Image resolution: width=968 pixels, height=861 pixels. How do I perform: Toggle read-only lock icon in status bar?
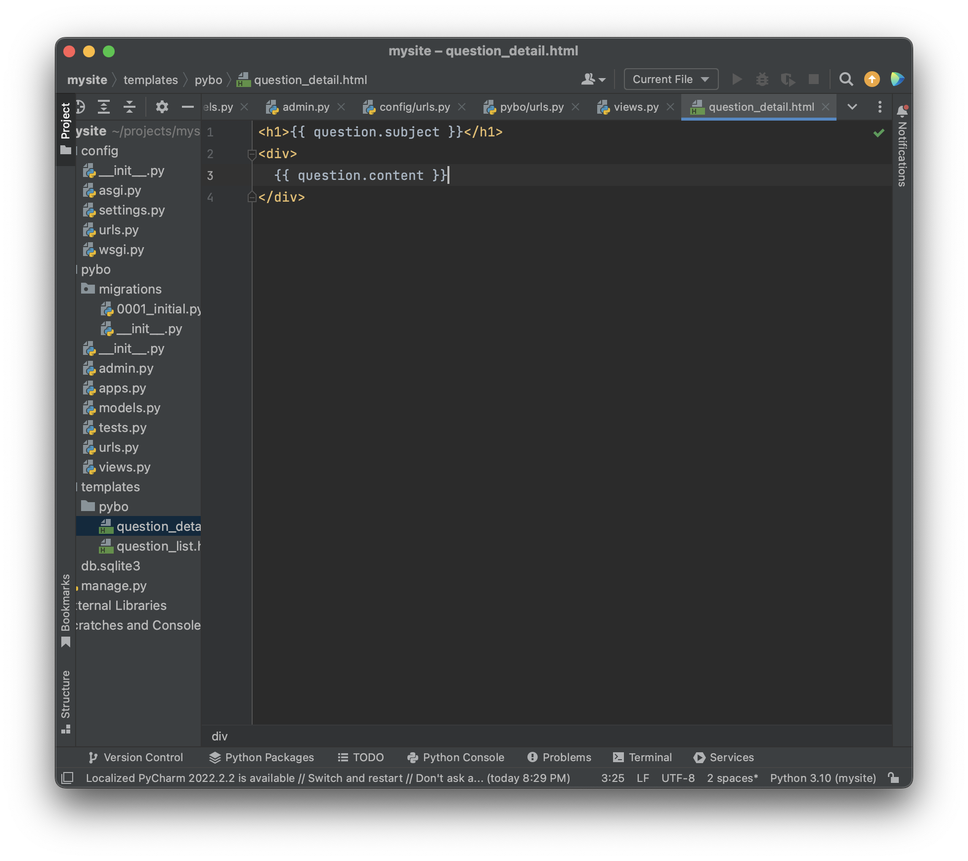point(893,778)
